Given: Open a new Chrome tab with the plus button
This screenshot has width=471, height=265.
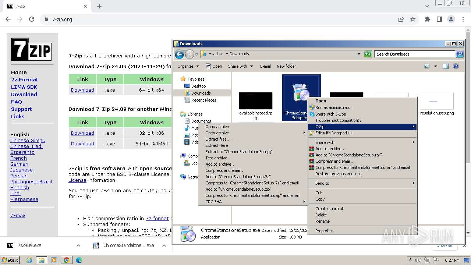Looking at the screenshot, I should pyautogui.click(x=99, y=6).
